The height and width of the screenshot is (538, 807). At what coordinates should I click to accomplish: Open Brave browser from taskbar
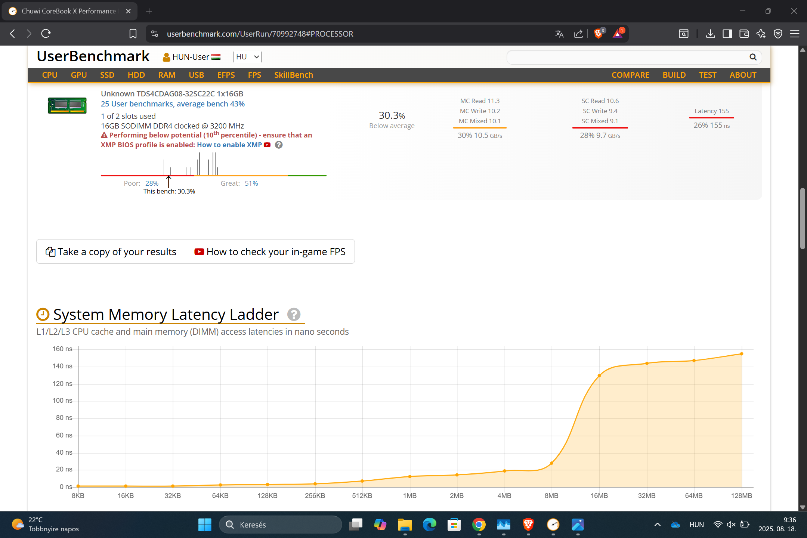click(528, 525)
